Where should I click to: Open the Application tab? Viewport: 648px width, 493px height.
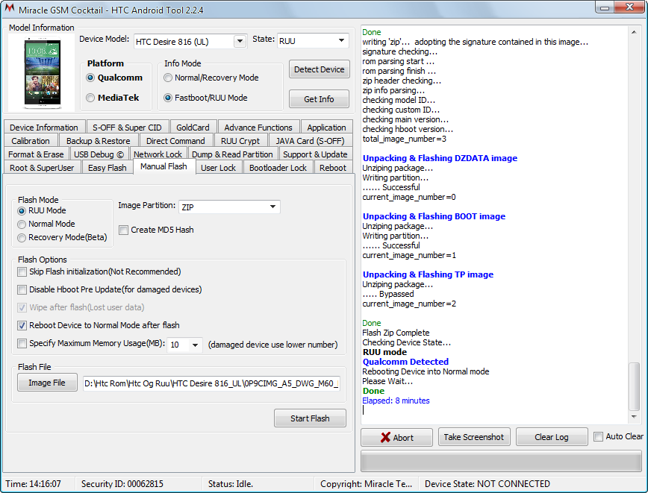[326, 128]
